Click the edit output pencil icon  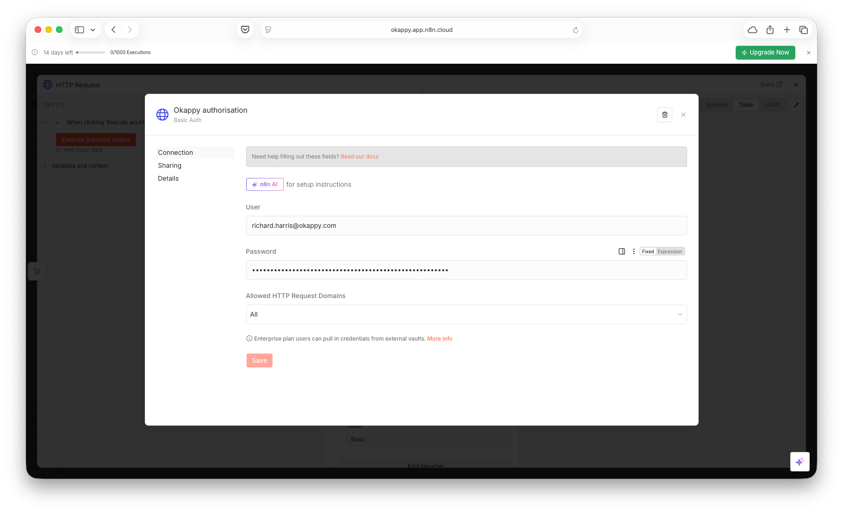tap(796, 105)
